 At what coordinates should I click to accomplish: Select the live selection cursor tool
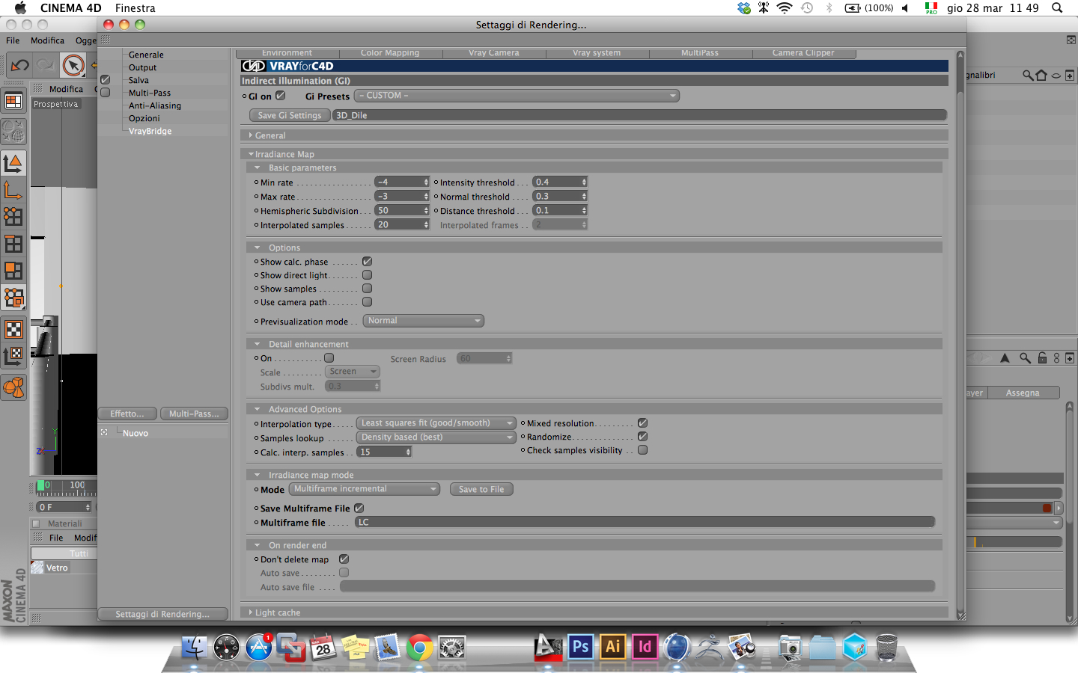point(73,65)
